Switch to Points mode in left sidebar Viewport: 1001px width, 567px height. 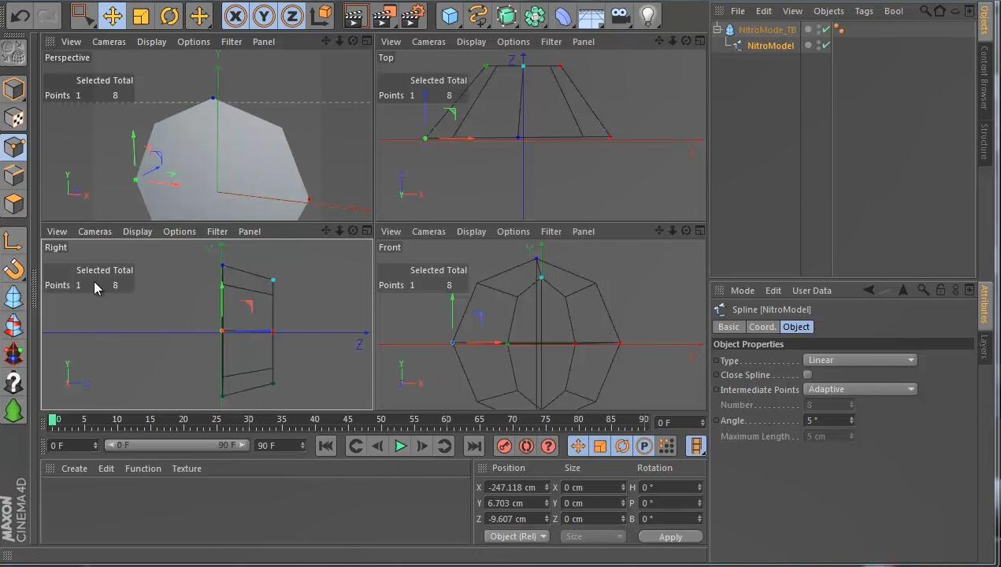tap(13, 146)
